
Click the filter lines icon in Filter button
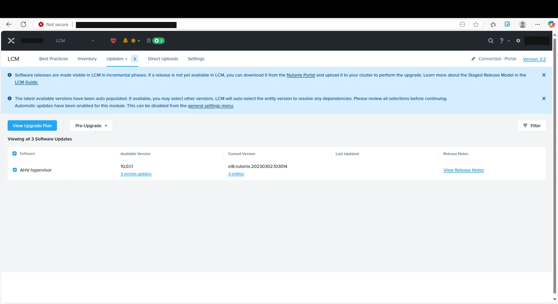tap(525, 126)
